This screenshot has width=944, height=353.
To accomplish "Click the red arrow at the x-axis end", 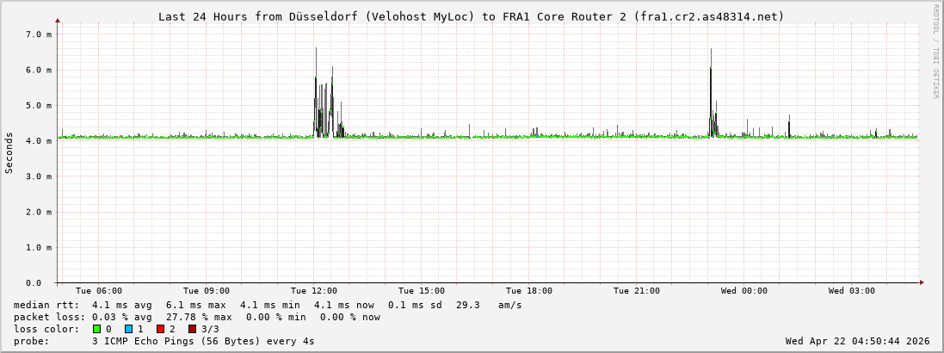I will coord(921,282).
